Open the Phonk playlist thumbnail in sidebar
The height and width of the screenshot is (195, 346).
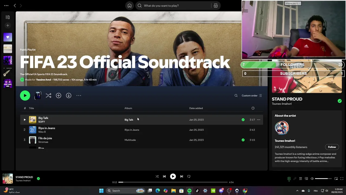tap(8, 60)
